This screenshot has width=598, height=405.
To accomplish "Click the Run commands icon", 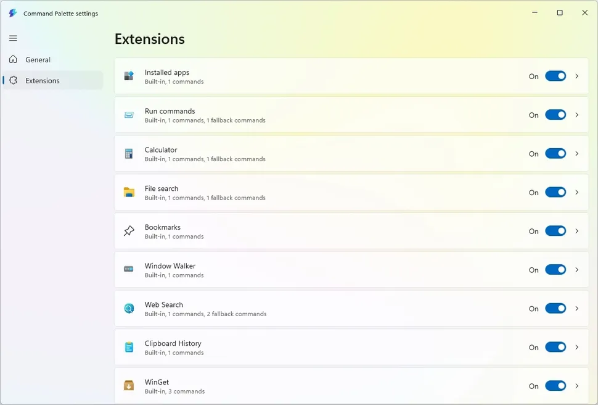I will (129, 115).
